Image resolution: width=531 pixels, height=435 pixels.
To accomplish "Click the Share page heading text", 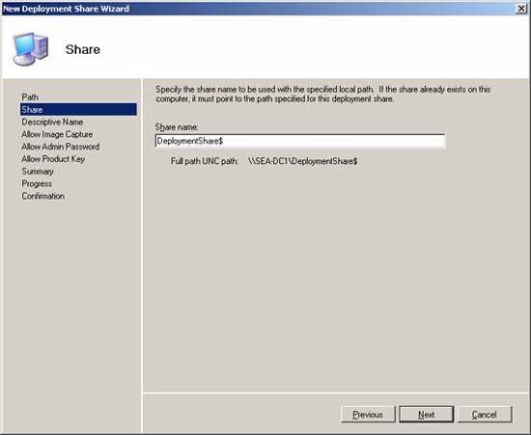I will pyautogui.click(x=83, y=49).
